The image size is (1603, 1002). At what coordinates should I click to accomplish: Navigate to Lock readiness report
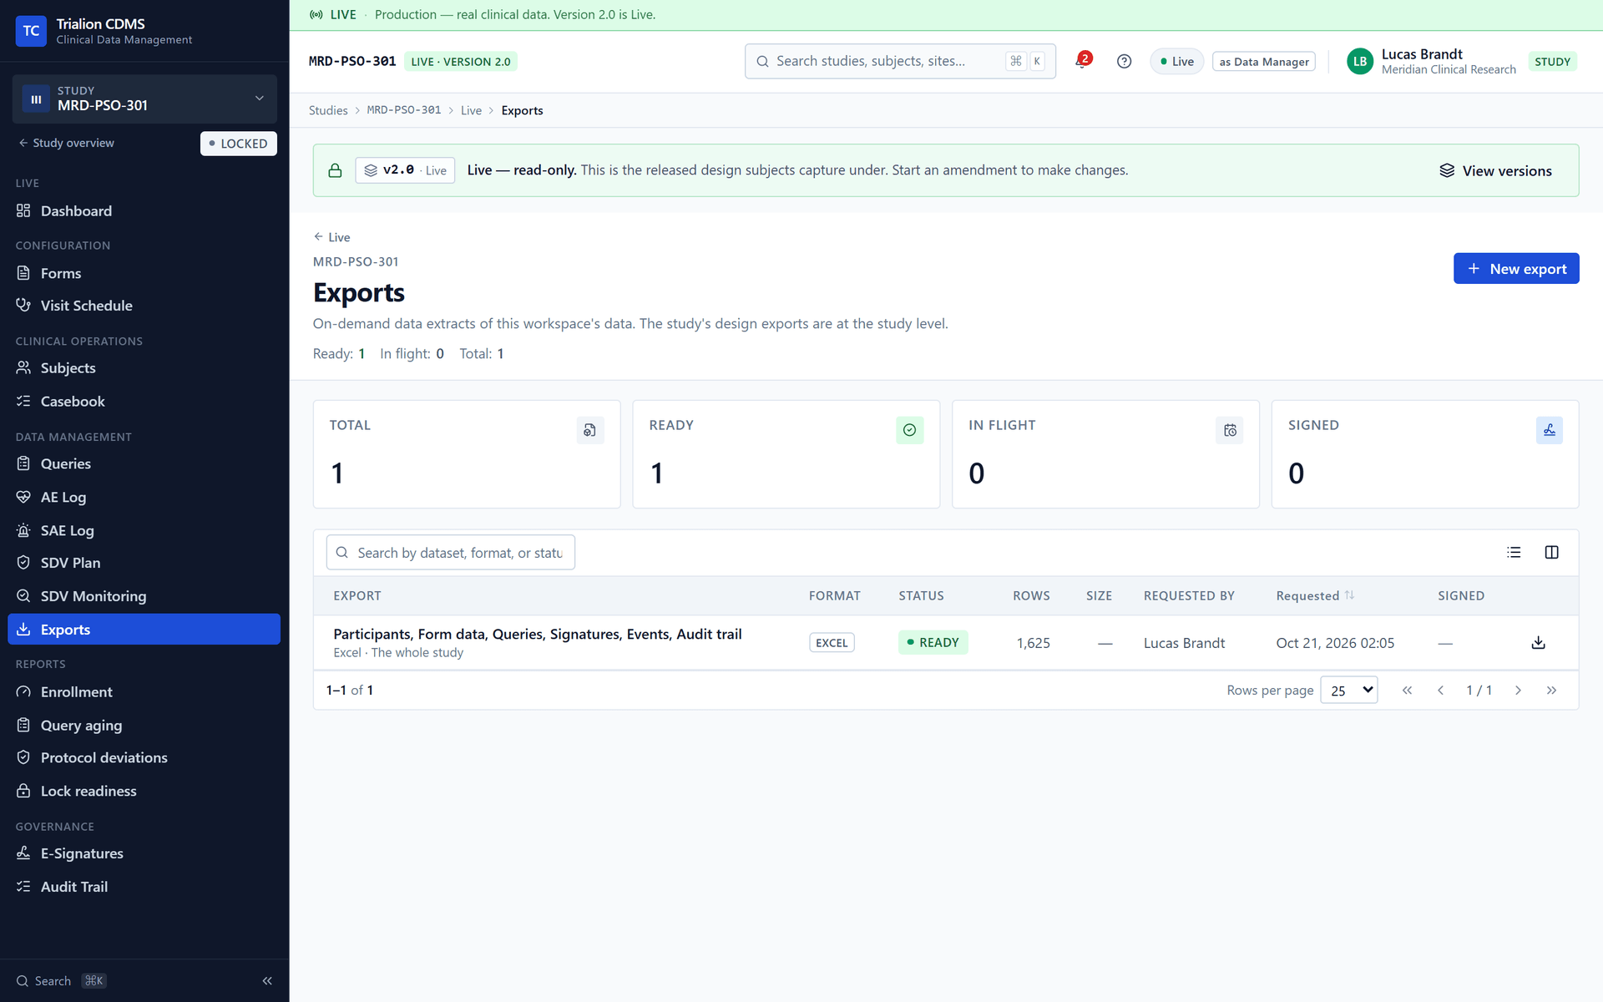144,791
